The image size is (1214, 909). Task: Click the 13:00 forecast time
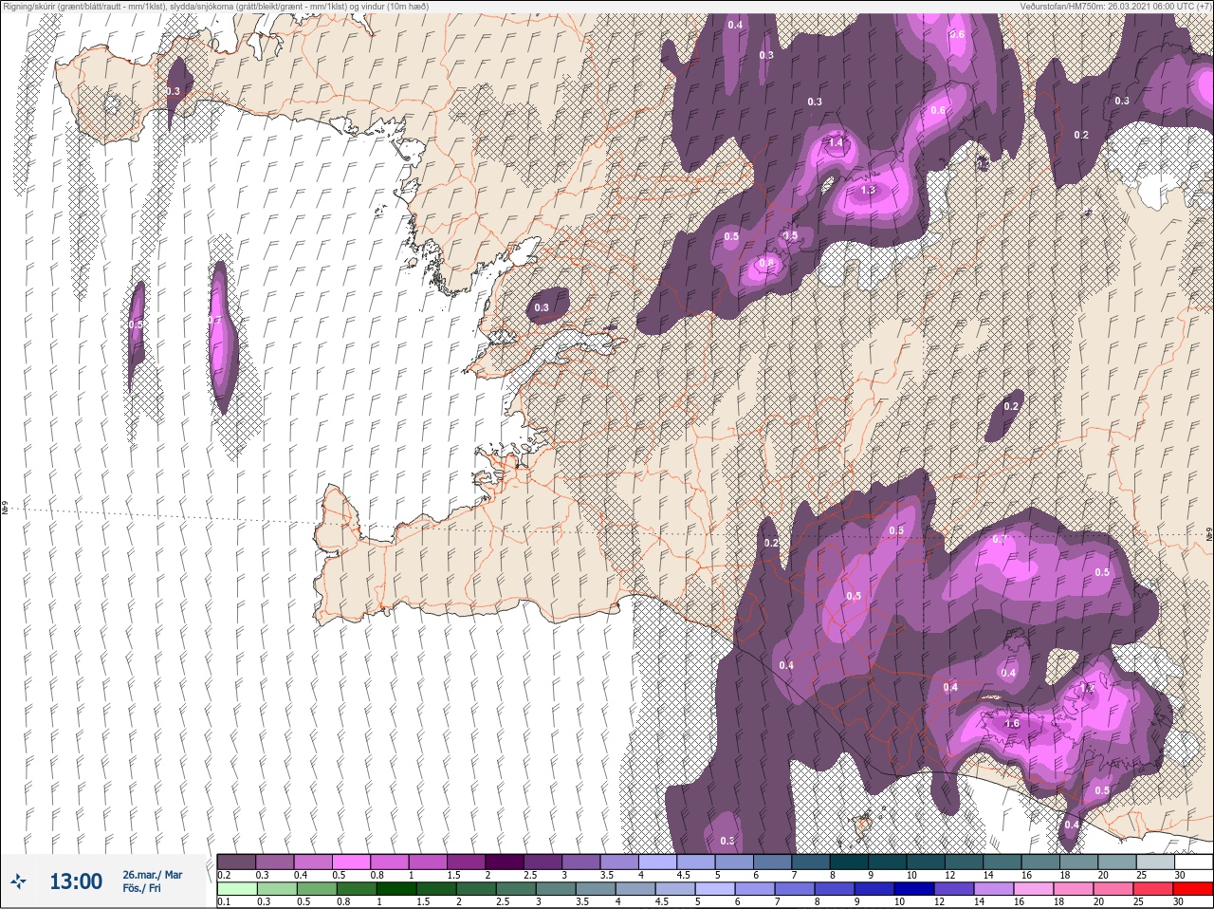[76, 881]
